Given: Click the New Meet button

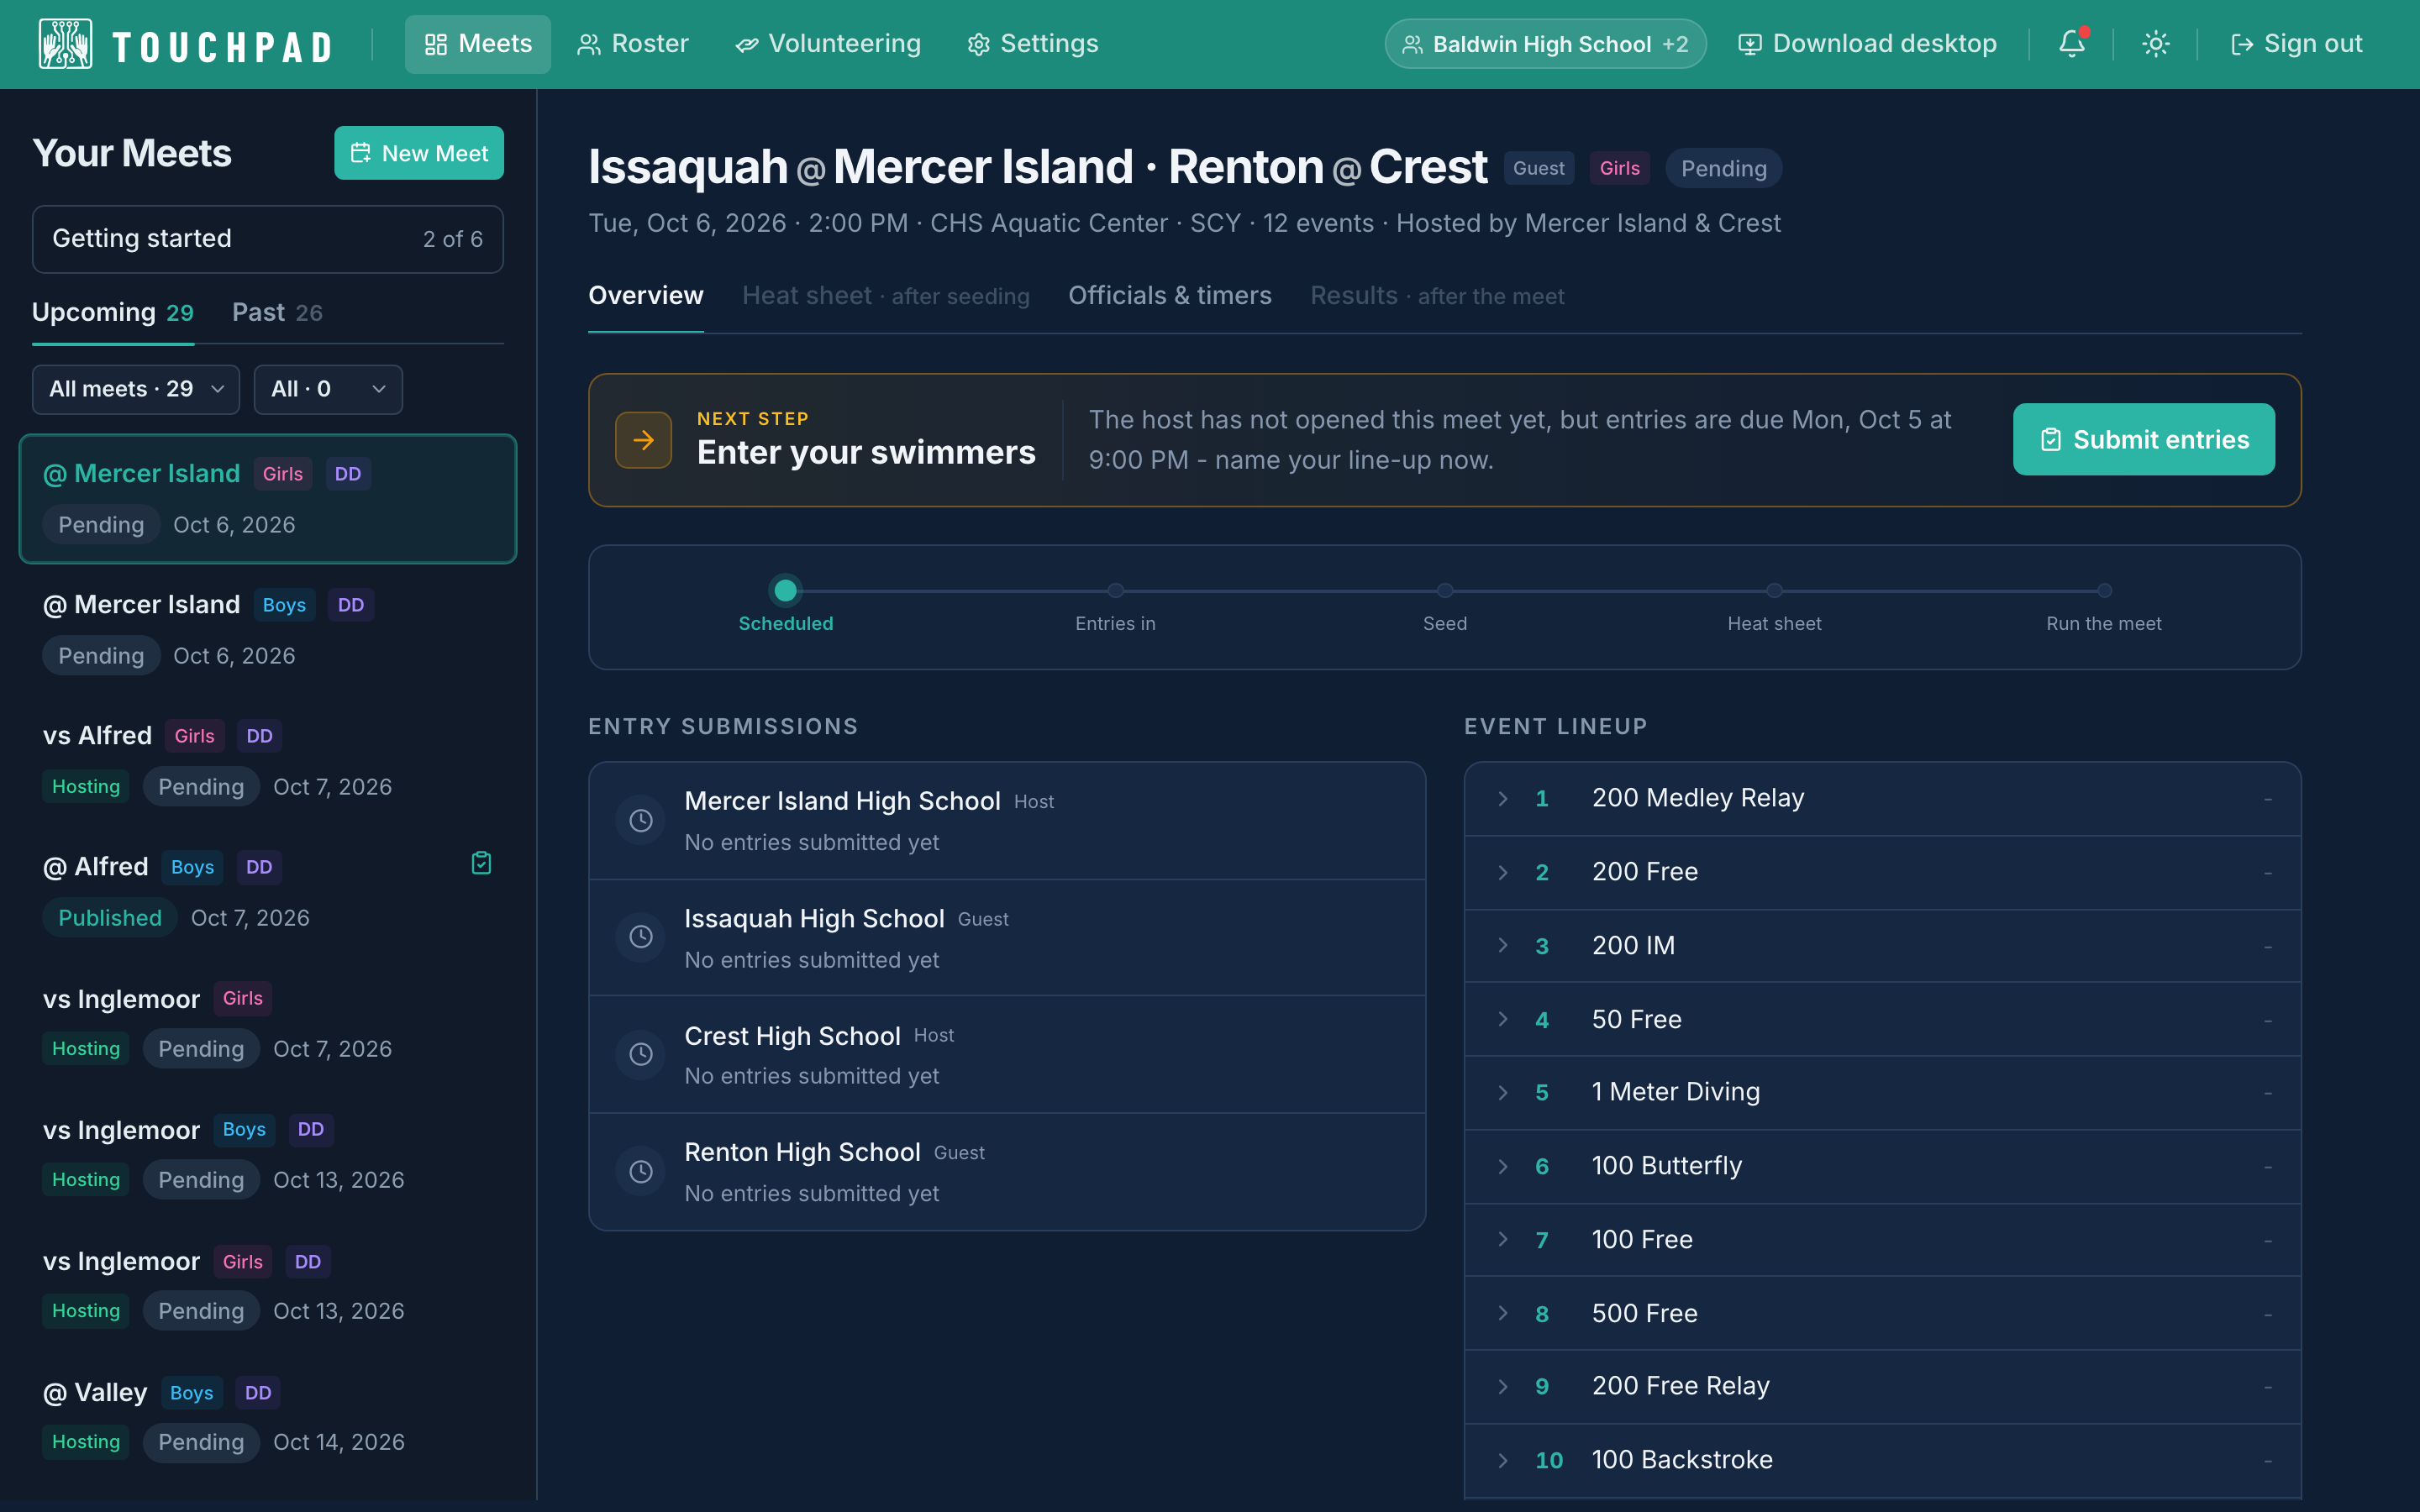Looking at the screenshot, I should point(419,153).
